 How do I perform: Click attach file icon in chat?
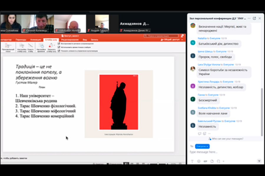[212, 161]
